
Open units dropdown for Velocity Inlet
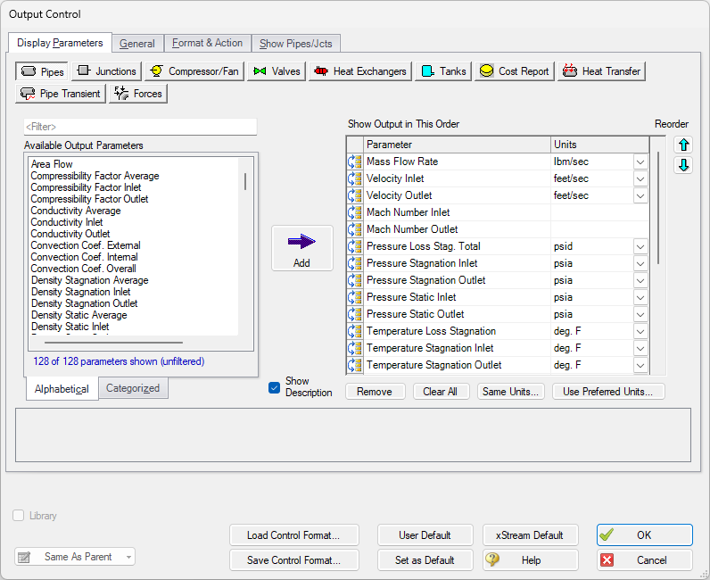pyautogui.click(x=640, y=178)
